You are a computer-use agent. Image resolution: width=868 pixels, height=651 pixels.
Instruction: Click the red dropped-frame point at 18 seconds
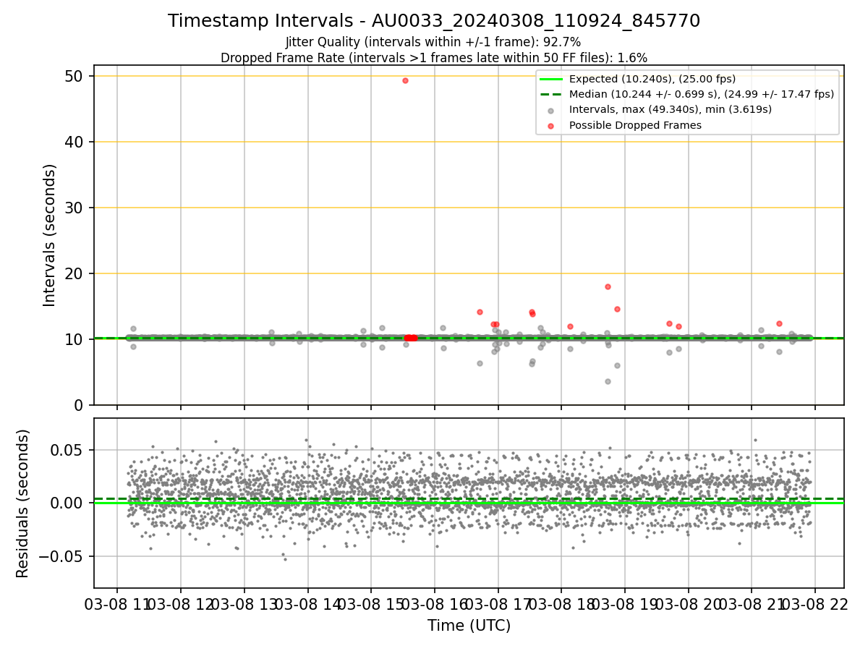pyautogui.click(x=608, y=286)
